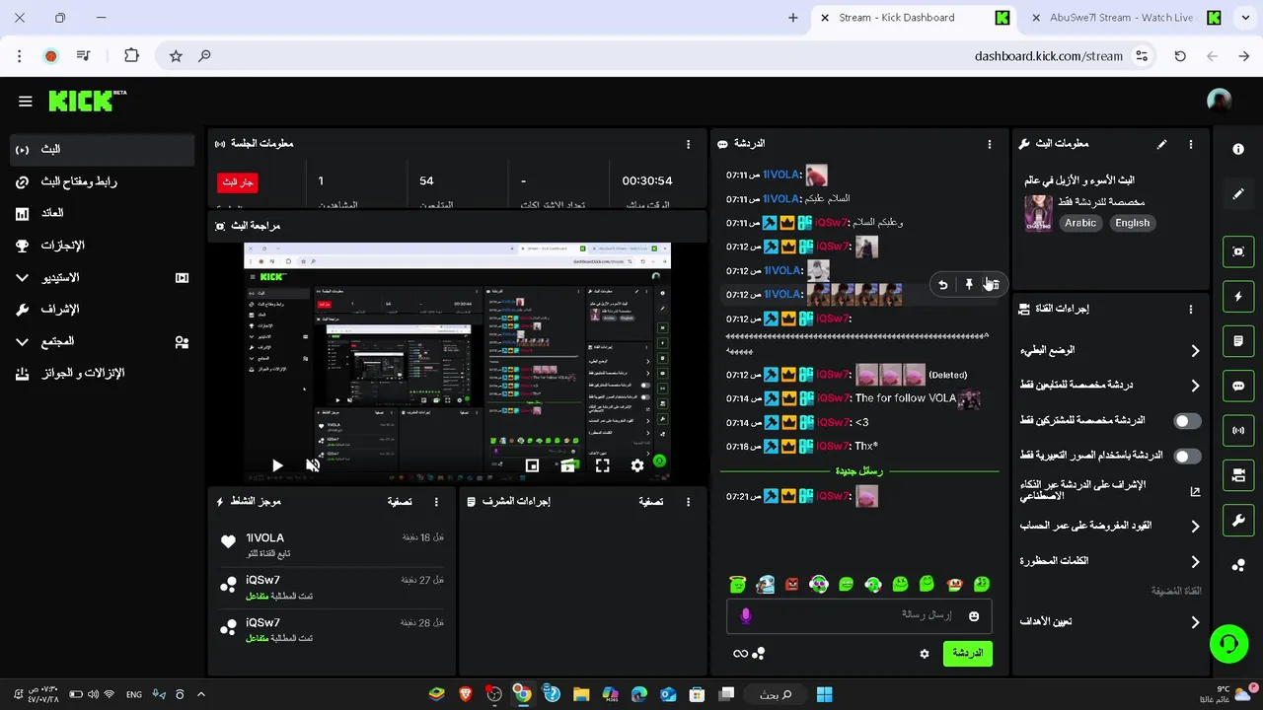Switch to AbuSwe7l Stream browser tab

[1123, 18]
